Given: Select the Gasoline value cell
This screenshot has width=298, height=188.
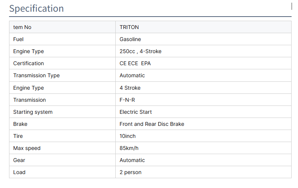Looking at the screenshot, I should pyautogui.click(x=130, y=39).
